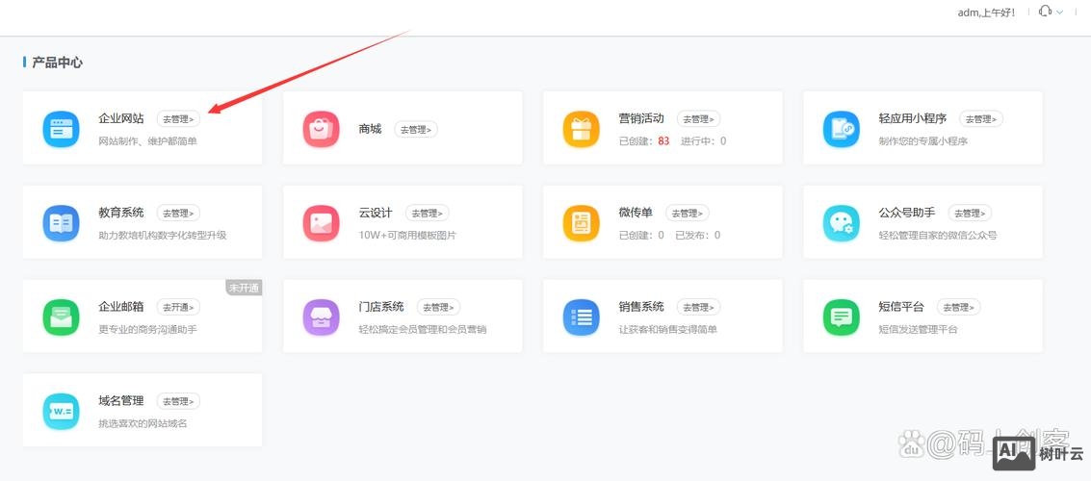Click description 助力教培机构数字化转型升级
The image size is (1091, 481).
[163, 235]
